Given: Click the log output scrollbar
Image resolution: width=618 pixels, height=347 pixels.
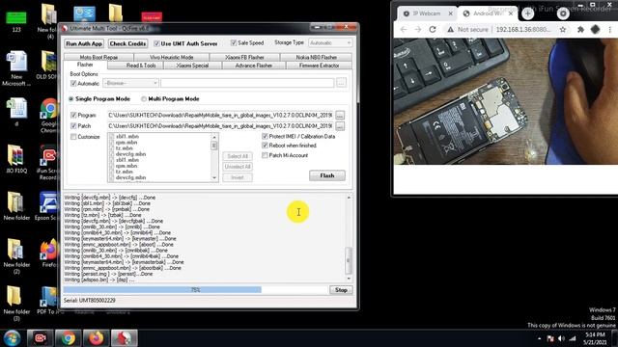Looking at the screenshot, I should tap(349, 237).
